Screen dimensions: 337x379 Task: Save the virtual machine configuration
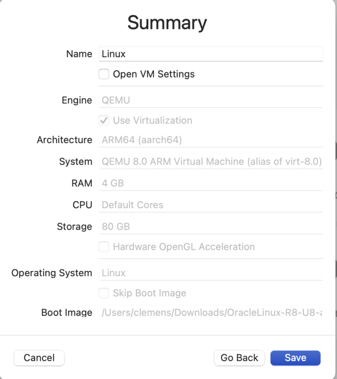coord(295,358)
